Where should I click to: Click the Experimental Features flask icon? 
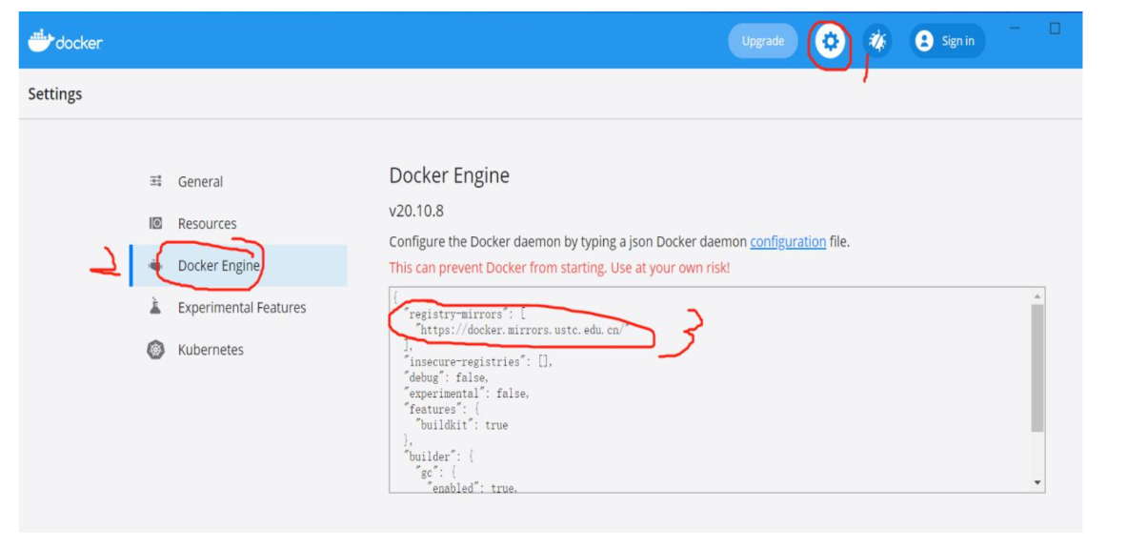[x=155, y=307]
